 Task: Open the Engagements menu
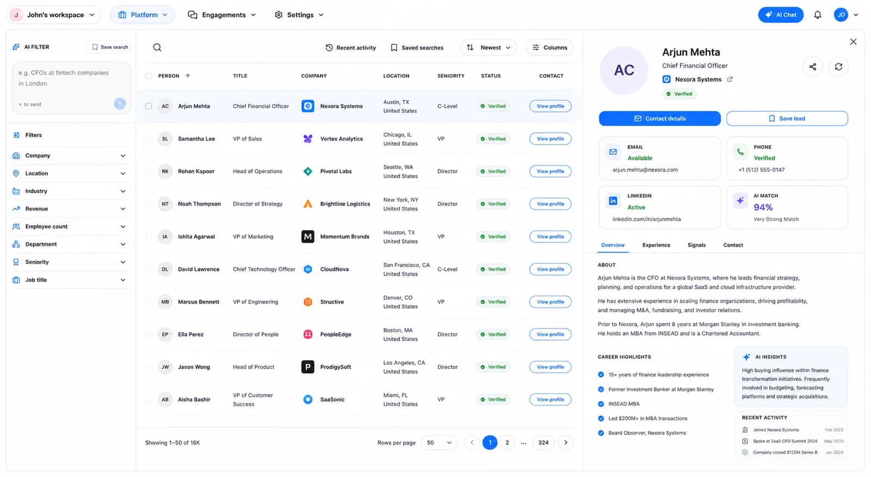tap(222, 15)
